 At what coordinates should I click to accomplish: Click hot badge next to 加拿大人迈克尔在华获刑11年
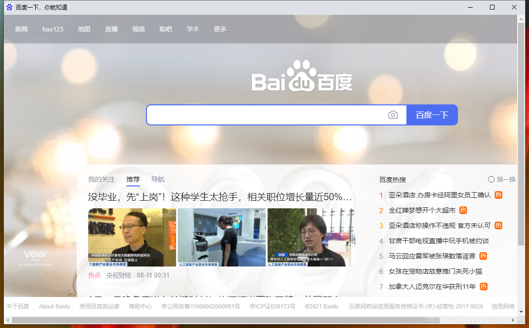point(483,287)
